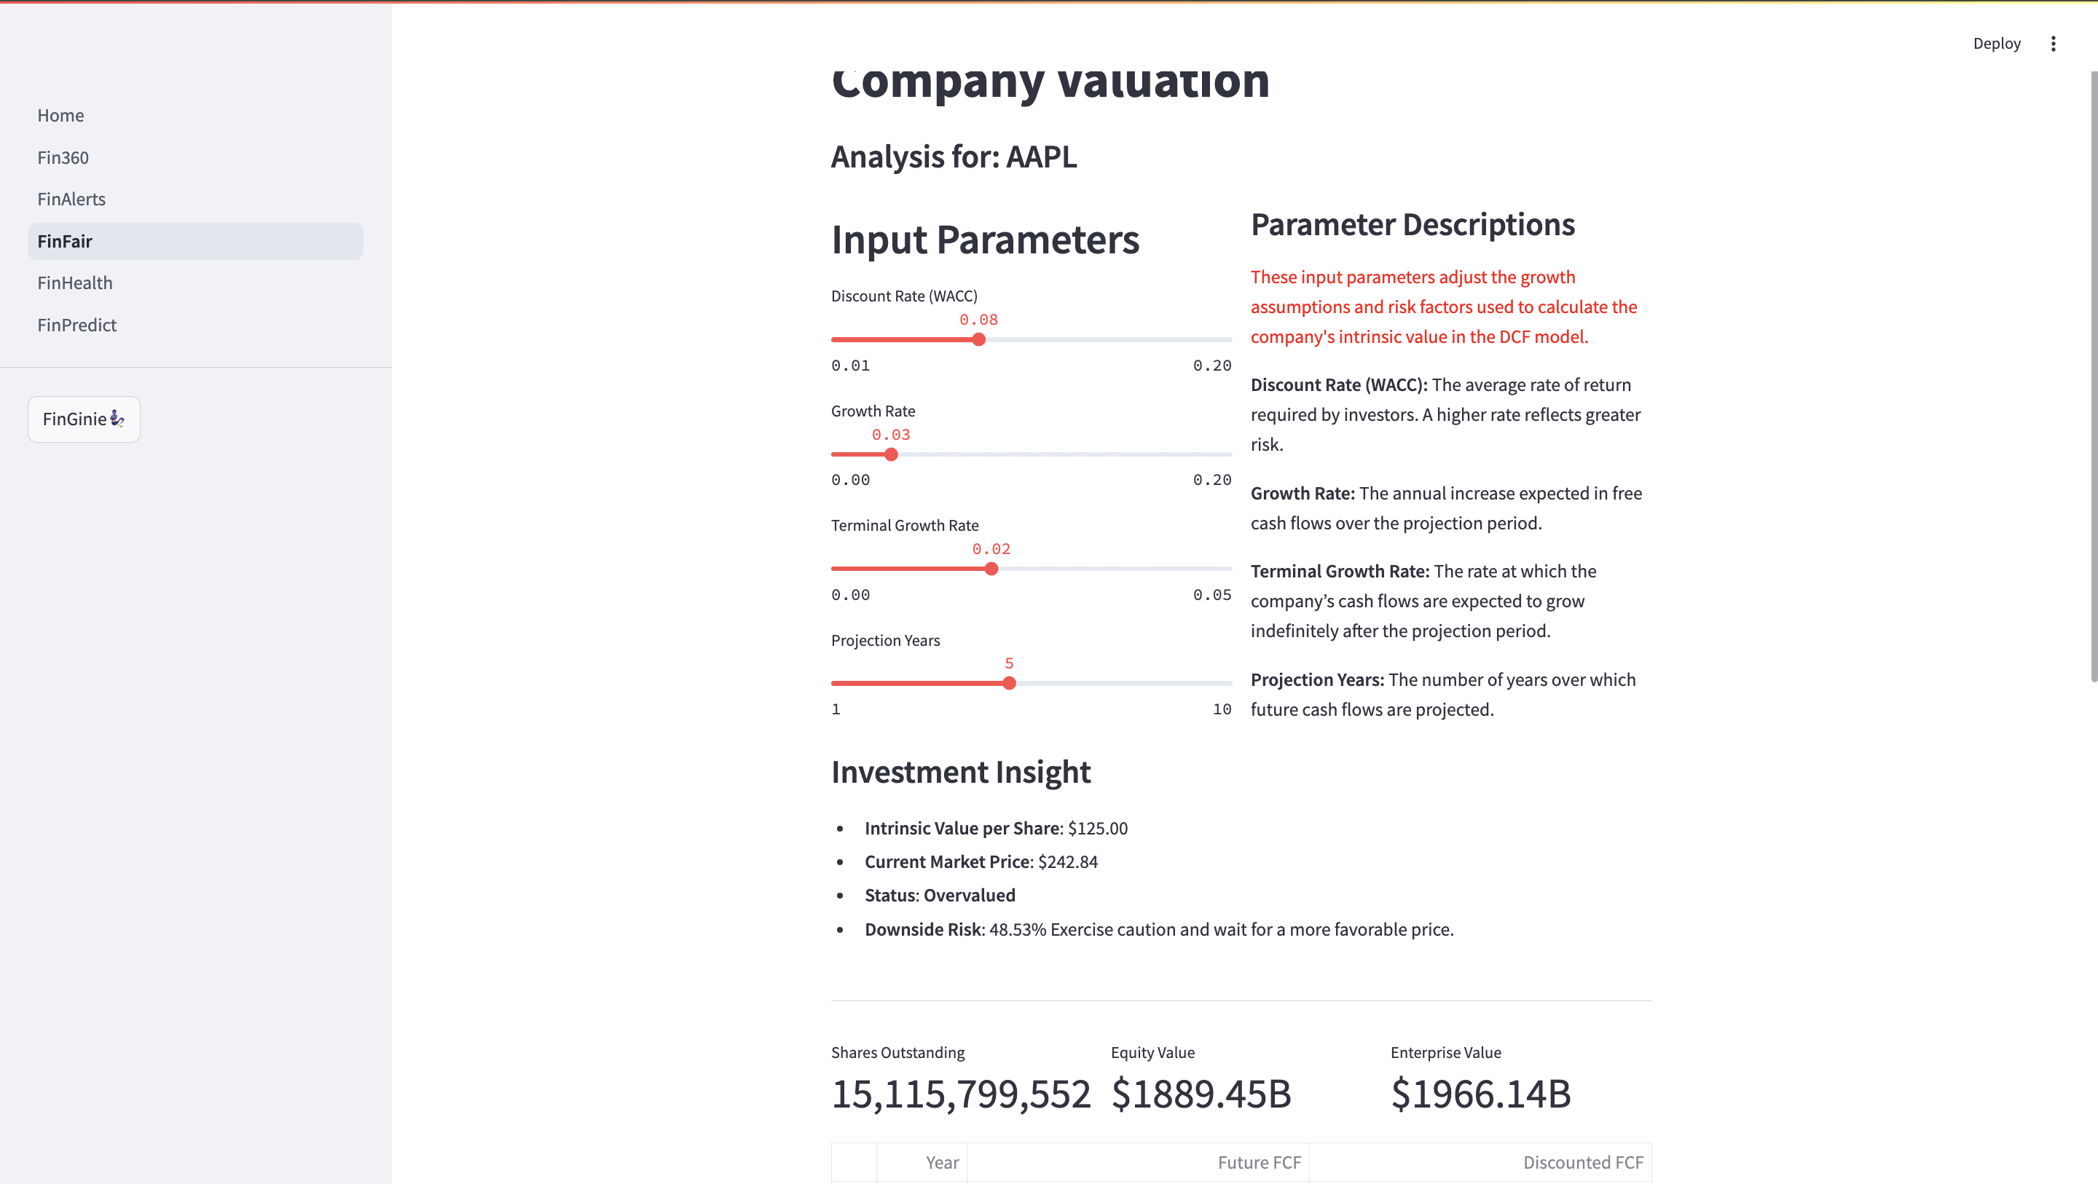The height and width of the screenshot is (1184, 2098).
Task: Click the Growth Rate slider handle
Action: [891, 454]
